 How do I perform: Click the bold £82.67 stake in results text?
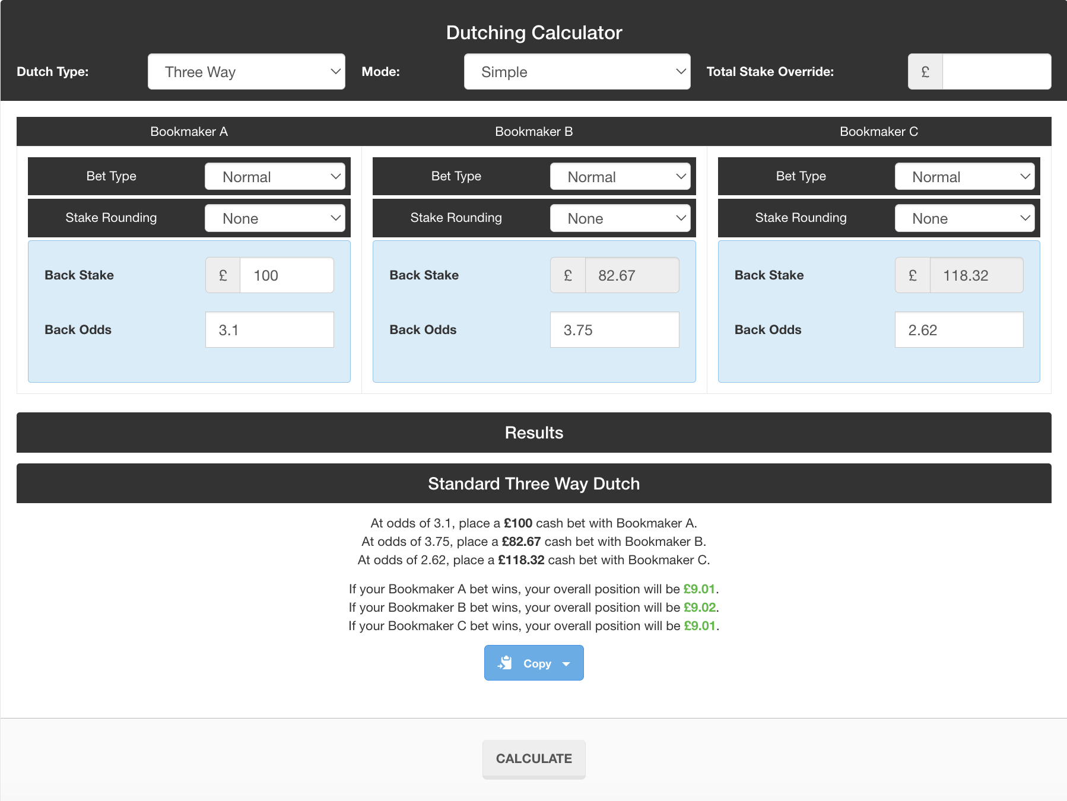[x=521, y=542]
